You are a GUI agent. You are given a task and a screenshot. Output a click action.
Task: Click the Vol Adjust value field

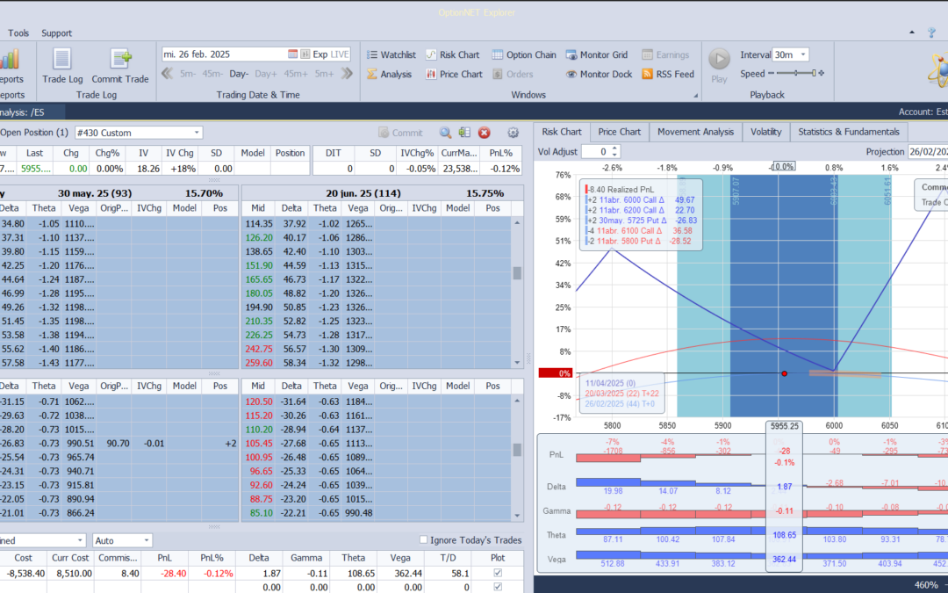coord(595,152)
